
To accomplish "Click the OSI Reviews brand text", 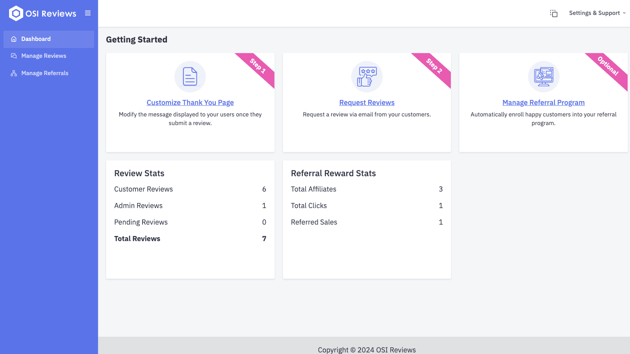I will point(51,13).
